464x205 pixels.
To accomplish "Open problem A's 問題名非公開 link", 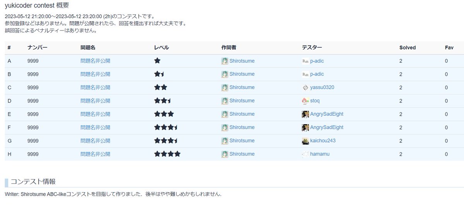I will 95,61.
